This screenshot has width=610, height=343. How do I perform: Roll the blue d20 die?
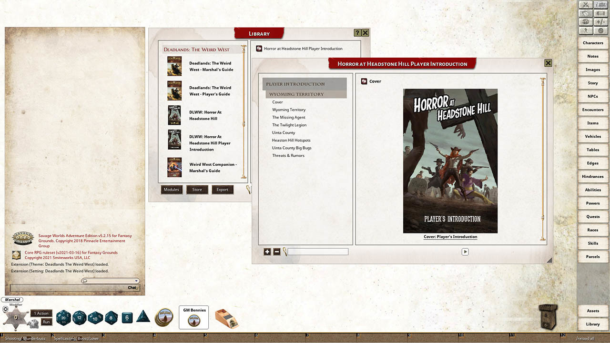[x=63, y=318]
